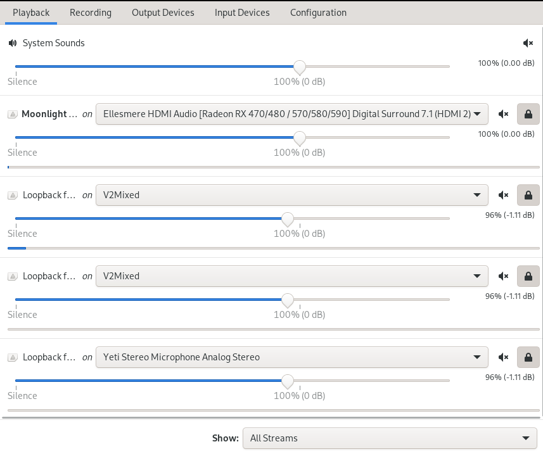Toggle channel lock on second V2Mixed loopback
Screen dimensions: 543x456
(x=528, y=276)
